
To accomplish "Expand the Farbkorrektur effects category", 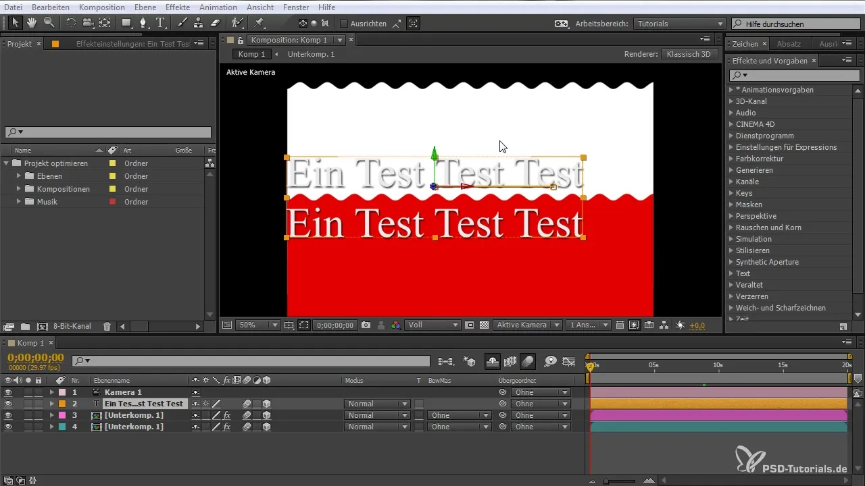I will pyautogui.click(x=731, y=159).
